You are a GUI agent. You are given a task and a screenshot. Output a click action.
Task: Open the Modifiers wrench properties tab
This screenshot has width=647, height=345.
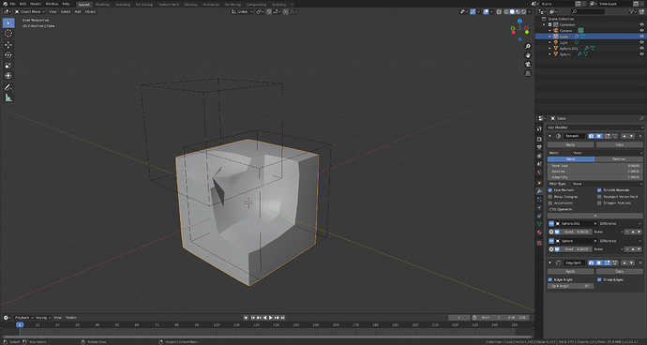[x=539, y=191]
